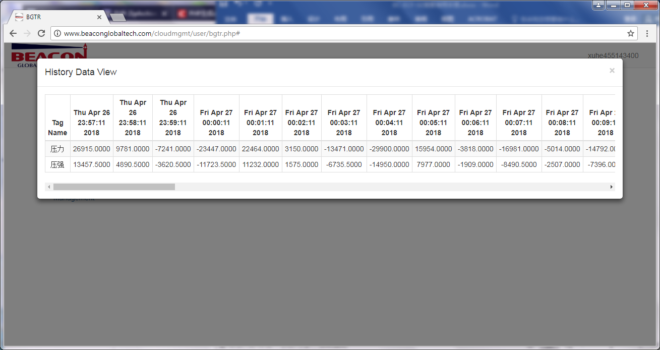Screen dimensions: 660x350
Task: Click the table's right scroll arrow
Action: (612, 187)
